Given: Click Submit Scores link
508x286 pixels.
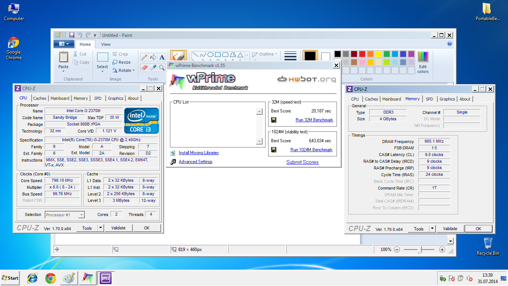Looking at the screenshot, I should [x=302, y=162].
